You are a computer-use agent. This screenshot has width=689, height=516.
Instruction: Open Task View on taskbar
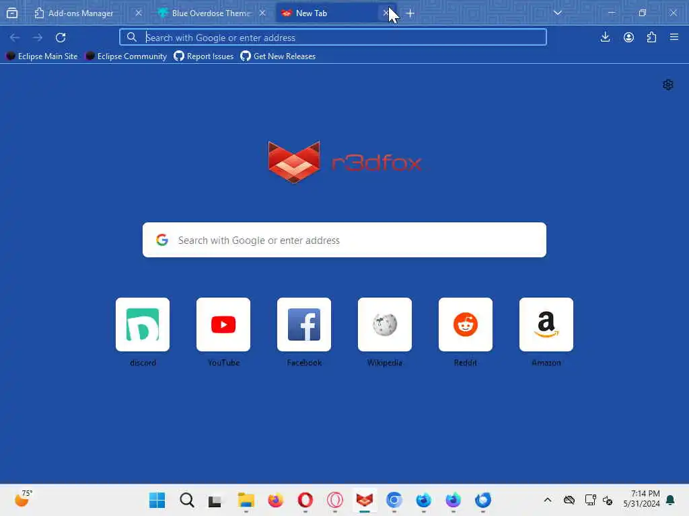215,500
